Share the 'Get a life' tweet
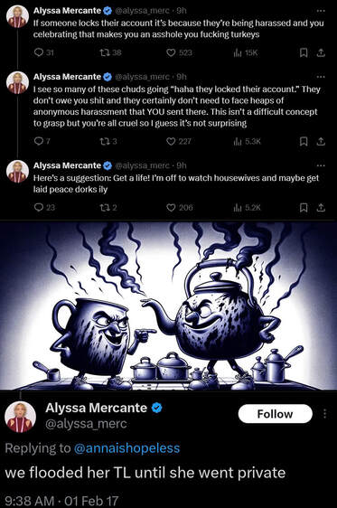Viewport: 337px width, 508px height. coord(321,207)
